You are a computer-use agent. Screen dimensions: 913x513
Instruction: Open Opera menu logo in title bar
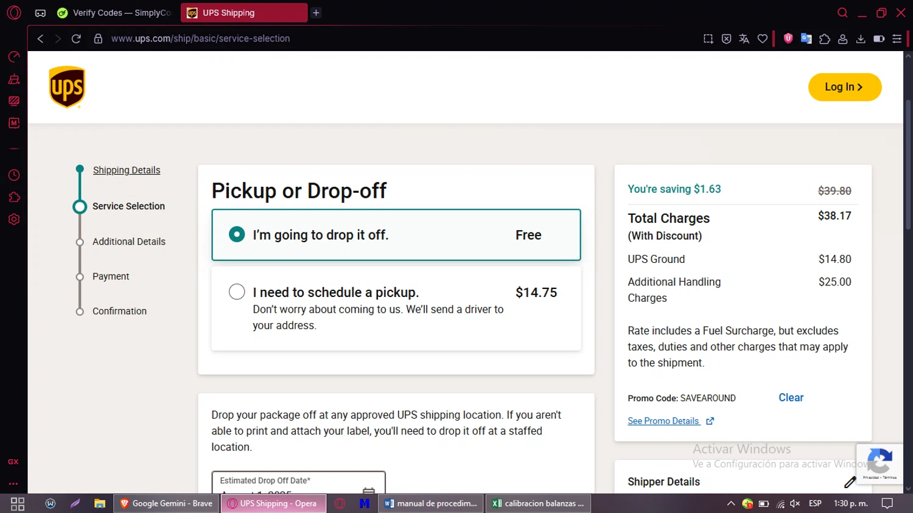click(x=14, y=13)
